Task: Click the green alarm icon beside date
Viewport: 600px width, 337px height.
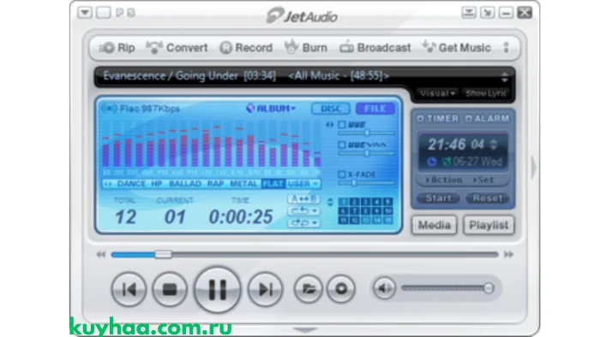Action: click(x=447, y=162)
